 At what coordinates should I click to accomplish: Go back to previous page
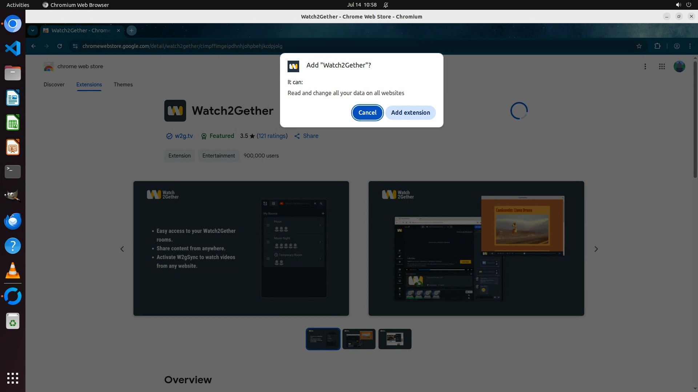[33, 46]
